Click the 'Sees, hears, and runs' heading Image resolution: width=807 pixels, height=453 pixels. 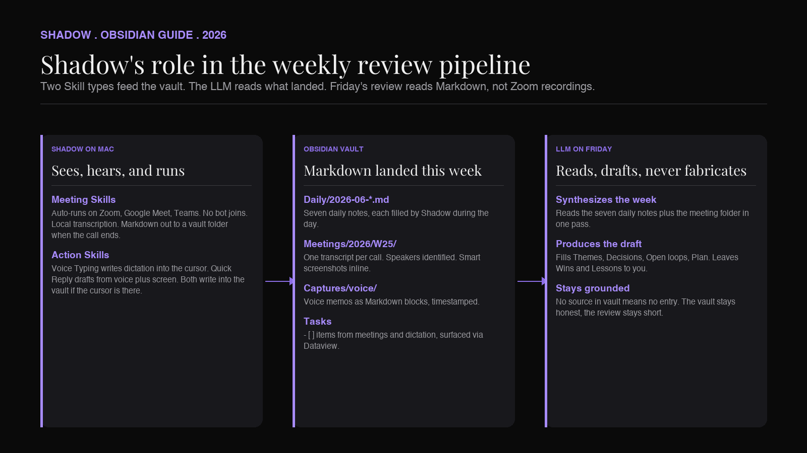click(x=118, y=171)
